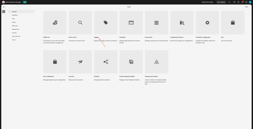Select Security in the sidebar
The width and height of the screenshot is (253, 129).
(x=14, y=33)
